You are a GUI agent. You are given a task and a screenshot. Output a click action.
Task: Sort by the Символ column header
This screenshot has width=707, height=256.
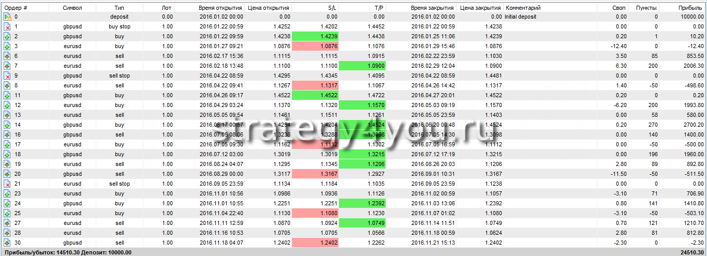72,8
